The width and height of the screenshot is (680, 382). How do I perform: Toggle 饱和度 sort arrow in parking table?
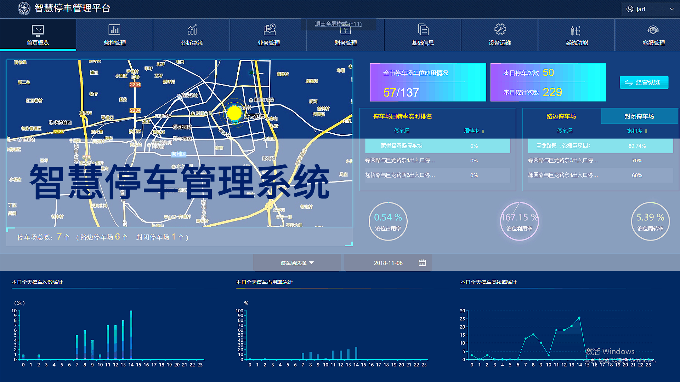click(646, 131)
